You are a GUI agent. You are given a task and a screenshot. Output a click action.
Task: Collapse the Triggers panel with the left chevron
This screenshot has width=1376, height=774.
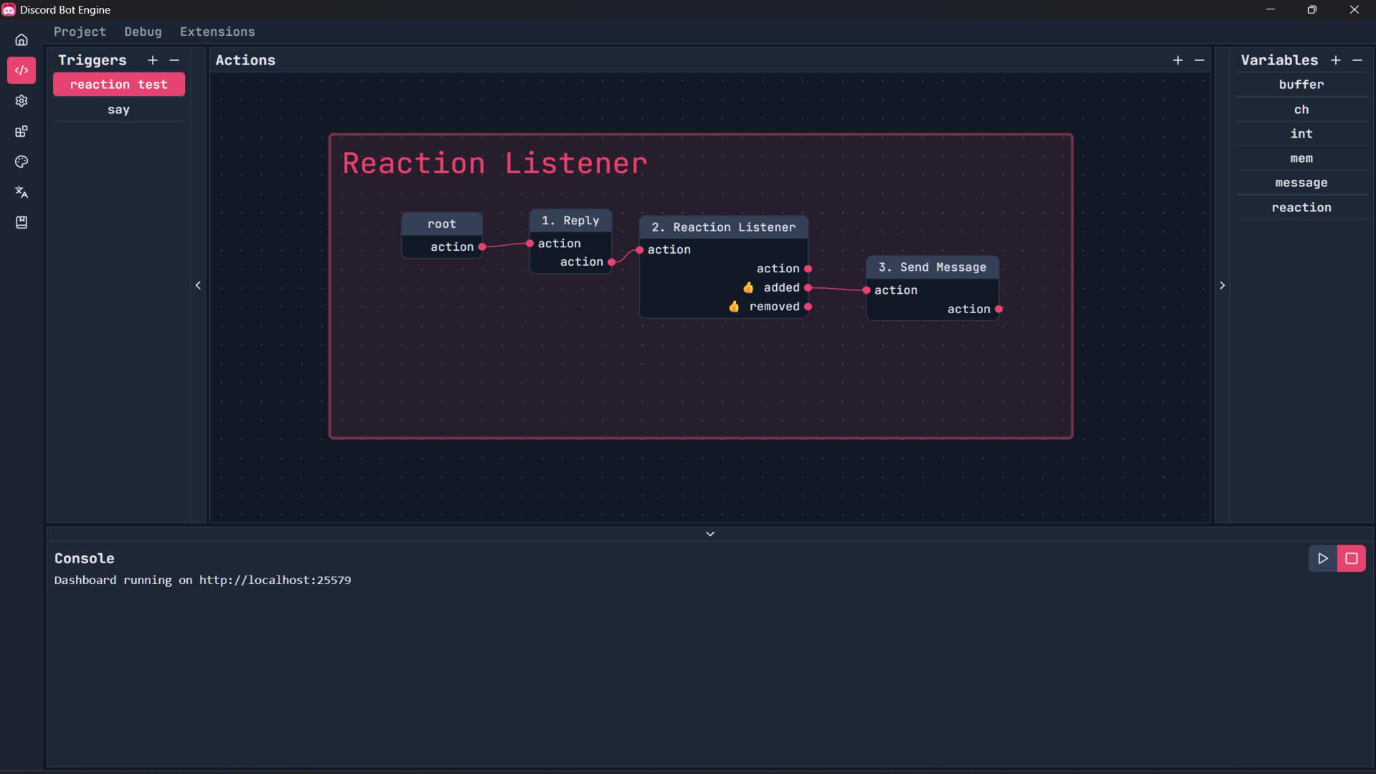(x=198, y=285)
